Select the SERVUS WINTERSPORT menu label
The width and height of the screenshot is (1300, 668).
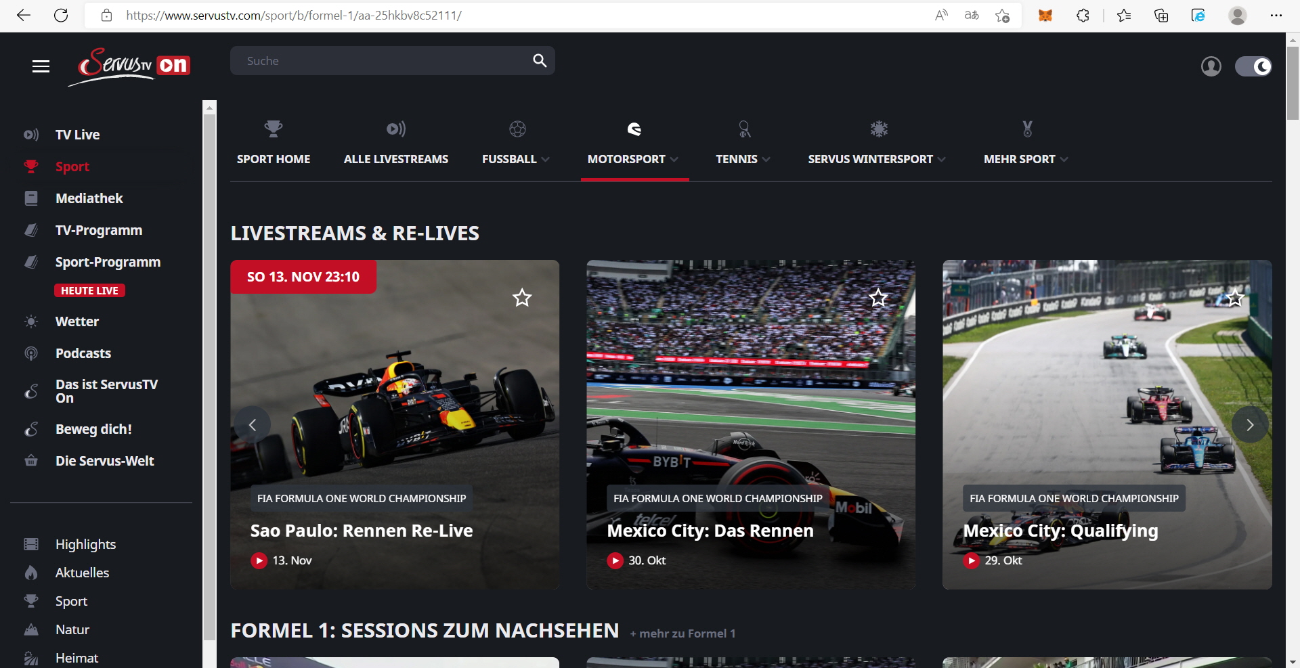point(870,159)
